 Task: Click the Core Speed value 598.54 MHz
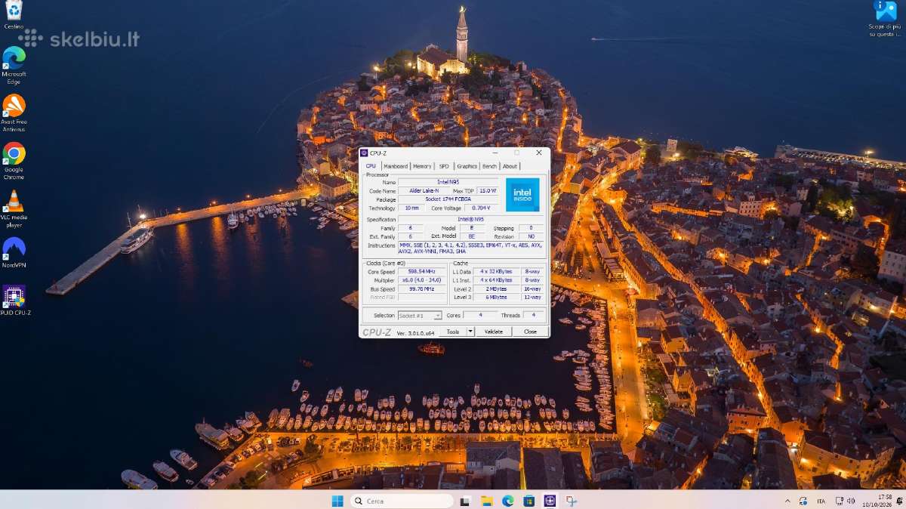[422, 271]
